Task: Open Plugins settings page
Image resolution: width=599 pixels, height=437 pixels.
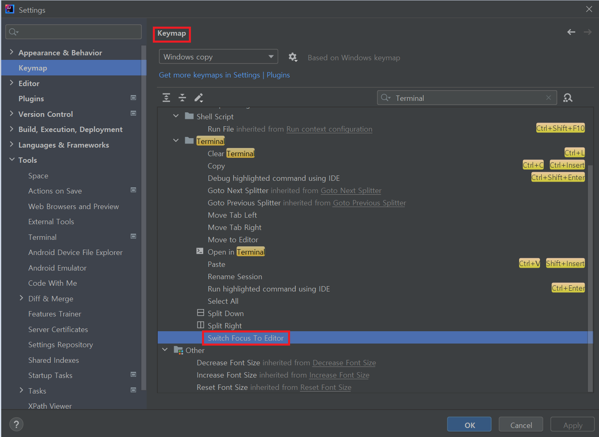Action: [31, 98]
